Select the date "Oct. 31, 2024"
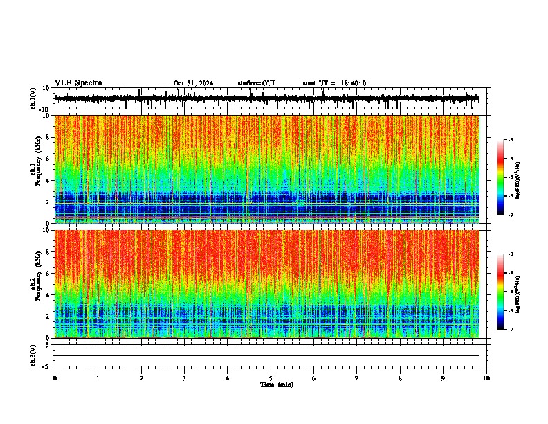Screen dimensions: 548x424 [x=193, y=83]
